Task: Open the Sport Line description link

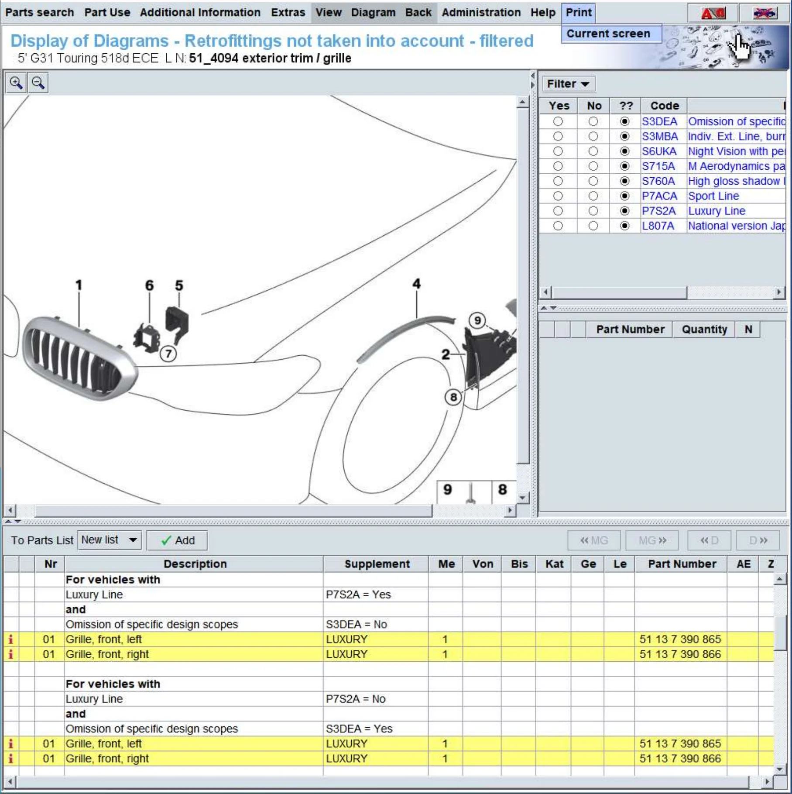Action: point(713,196)
